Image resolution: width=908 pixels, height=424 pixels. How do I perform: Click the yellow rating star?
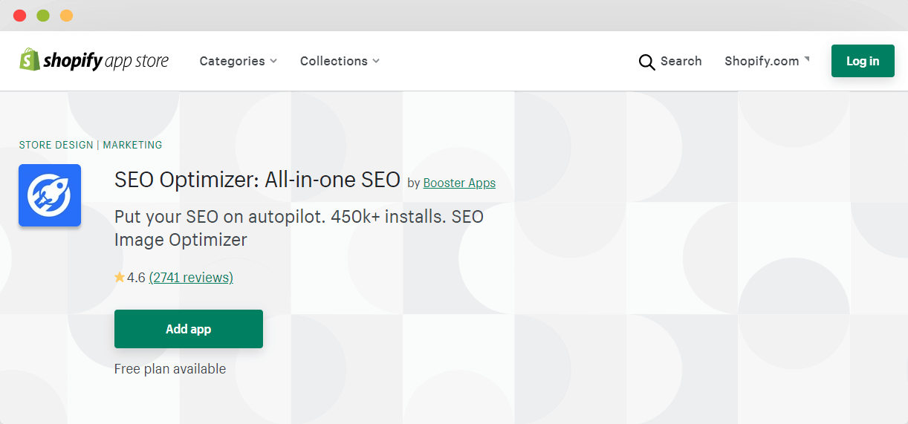pos(120,277)
